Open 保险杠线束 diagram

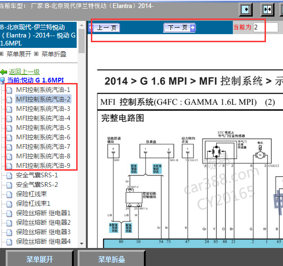[x=31, y=194]
